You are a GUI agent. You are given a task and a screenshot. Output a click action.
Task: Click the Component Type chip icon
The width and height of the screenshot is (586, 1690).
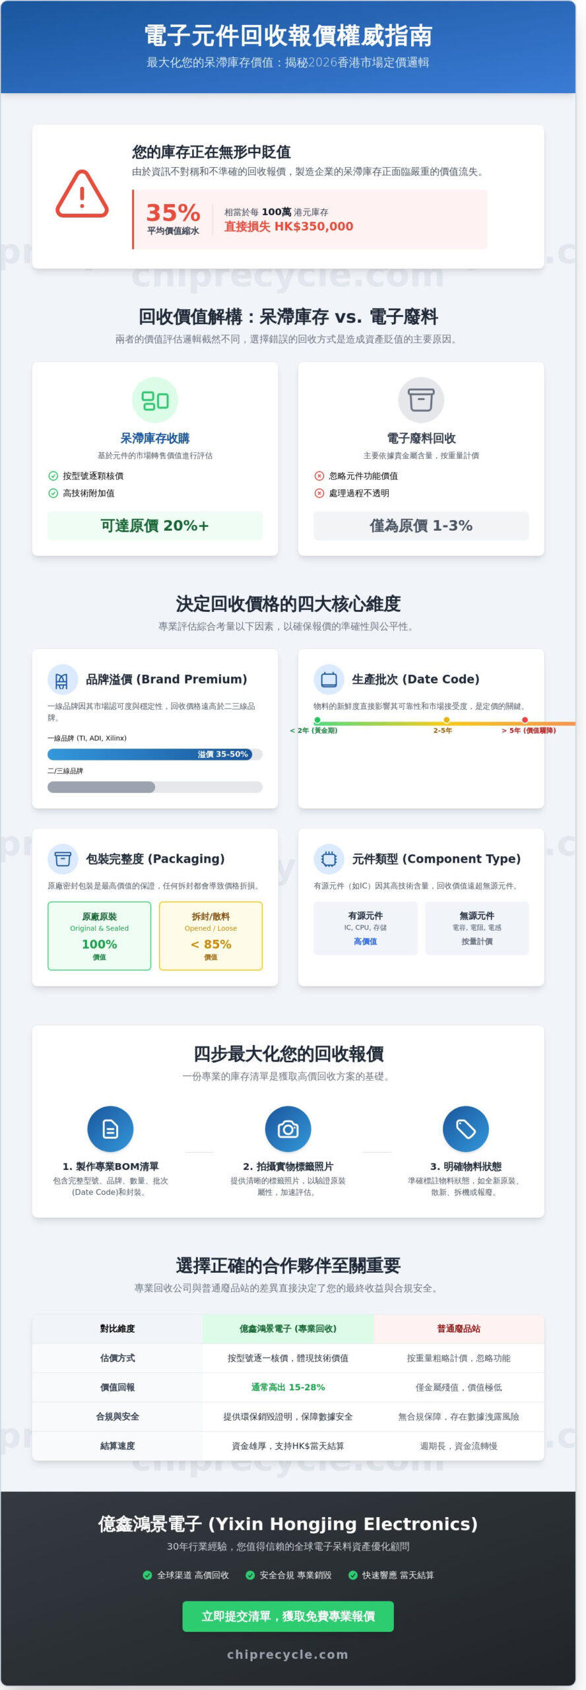point(329,859)
